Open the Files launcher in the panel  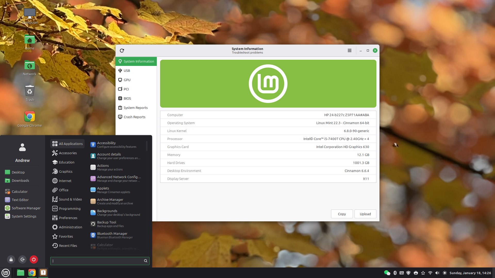coord(21,273)
